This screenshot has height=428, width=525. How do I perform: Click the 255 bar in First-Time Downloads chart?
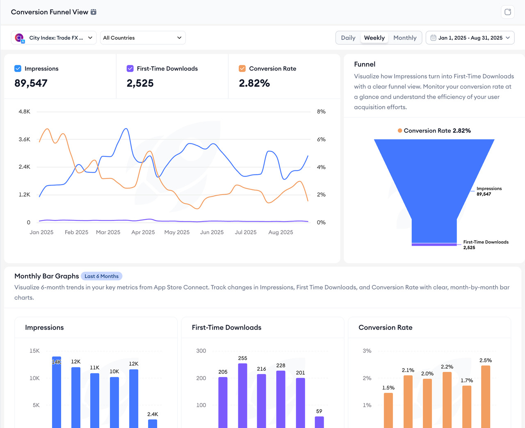[242, 395]
